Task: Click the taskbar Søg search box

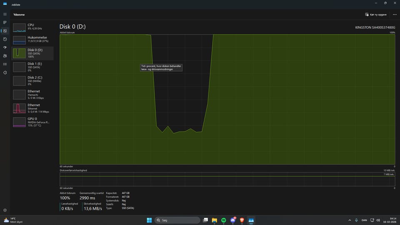Action: pyautogui.click(x=177, y=220)
